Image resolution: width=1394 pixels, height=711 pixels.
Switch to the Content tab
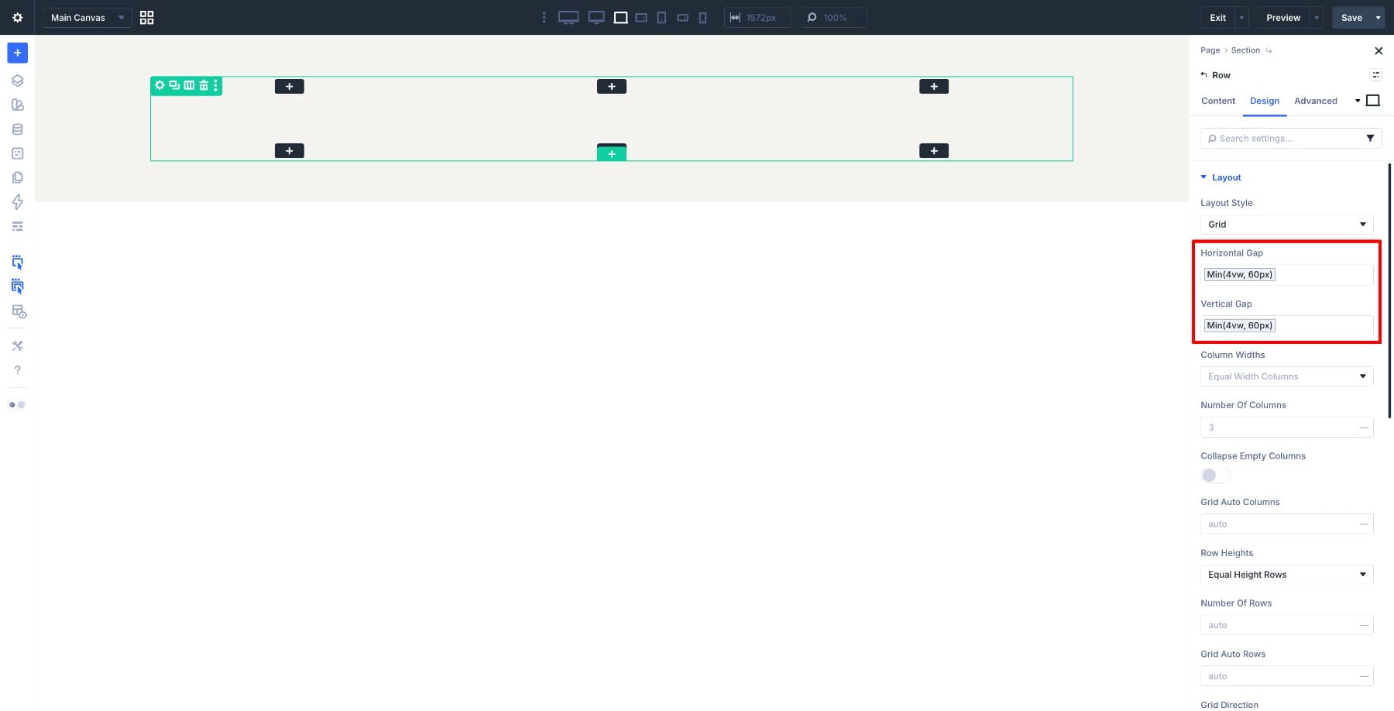point(1217,101)
